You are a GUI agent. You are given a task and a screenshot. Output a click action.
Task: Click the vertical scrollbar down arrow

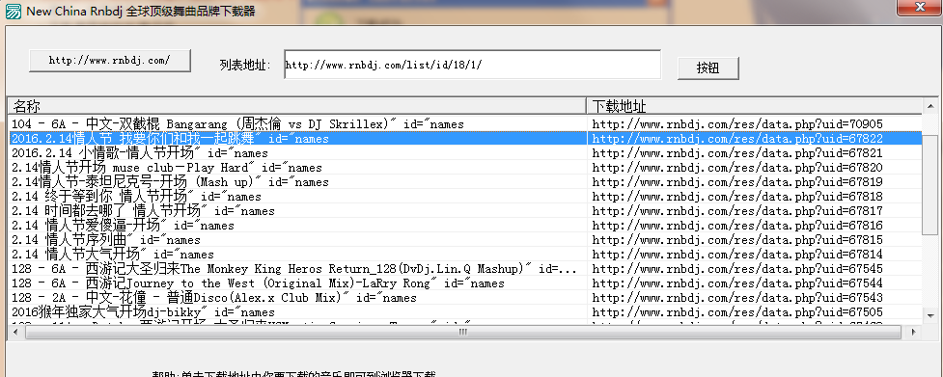[x=930, y=315]
